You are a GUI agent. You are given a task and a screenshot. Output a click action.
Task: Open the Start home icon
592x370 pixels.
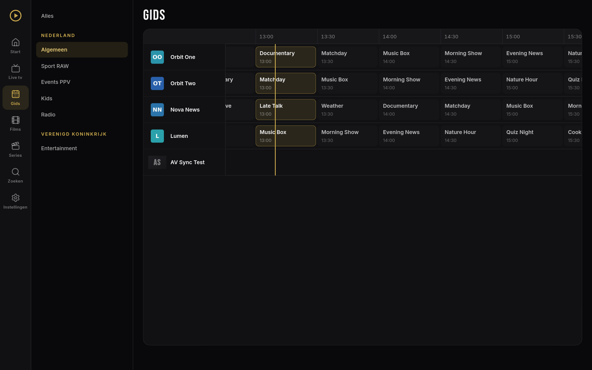point(16,42)
